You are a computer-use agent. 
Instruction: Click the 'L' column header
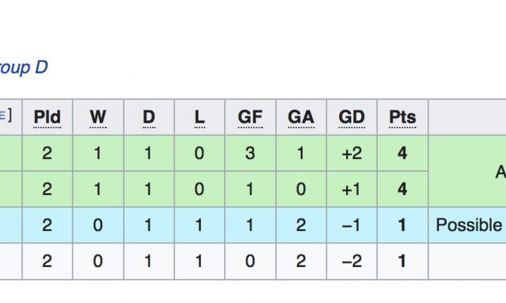click(x=200, y=117)
